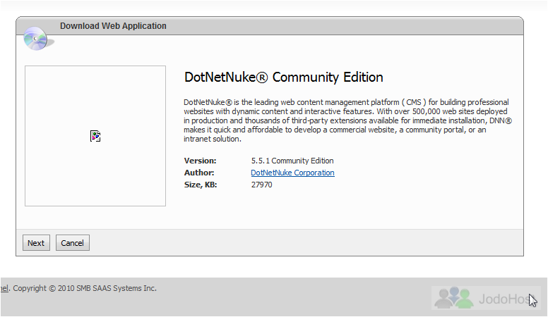This screenshot has height=317, width=548.
Task: Click the application screenshot thumbnail box
Action: pyautogui.click(x=95, y=136)
